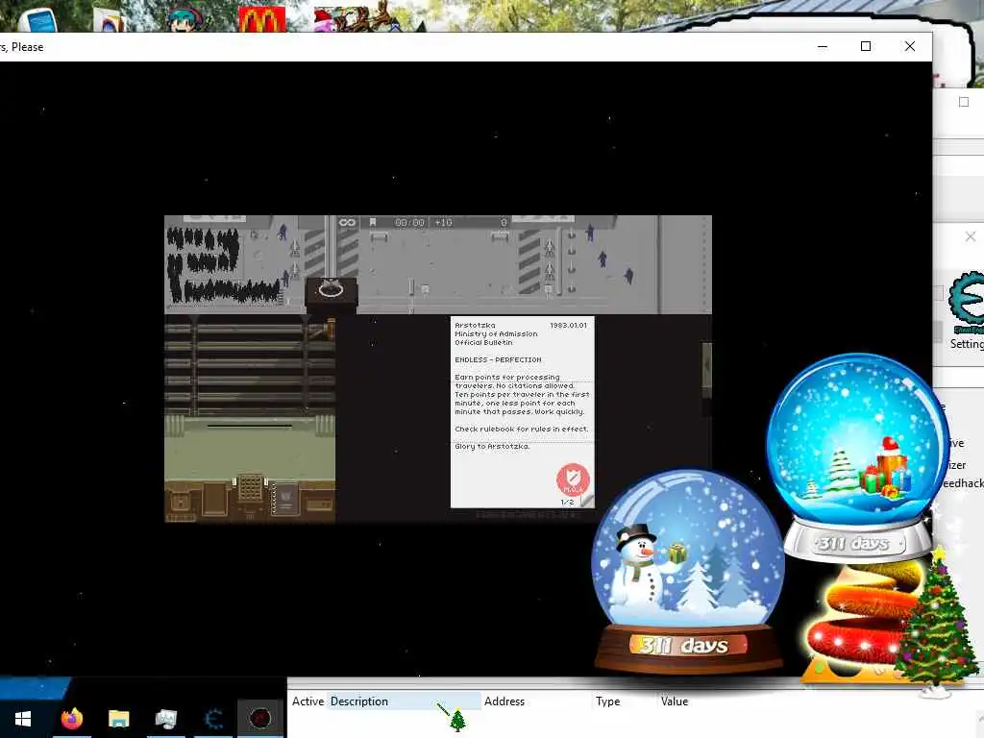Viewport: 984px width, 738px height.
Task: Click "Ministry of Admission" bulletin line
Action: point(496,333)
